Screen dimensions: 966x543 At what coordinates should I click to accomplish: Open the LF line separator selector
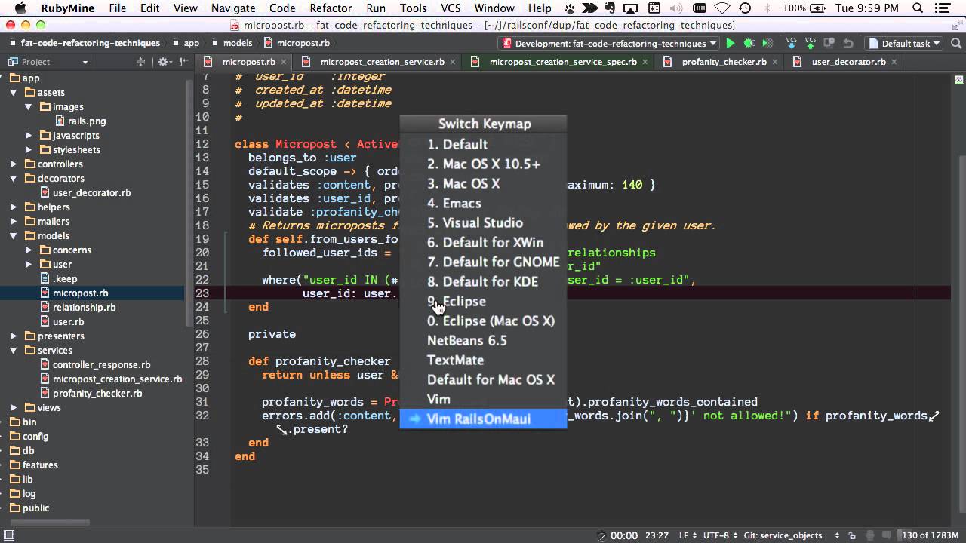coord(687,535)
